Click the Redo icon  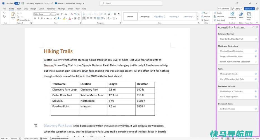(x=4, y=17)
